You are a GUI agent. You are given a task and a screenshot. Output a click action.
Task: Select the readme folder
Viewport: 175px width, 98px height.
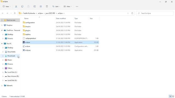[61, 35]
